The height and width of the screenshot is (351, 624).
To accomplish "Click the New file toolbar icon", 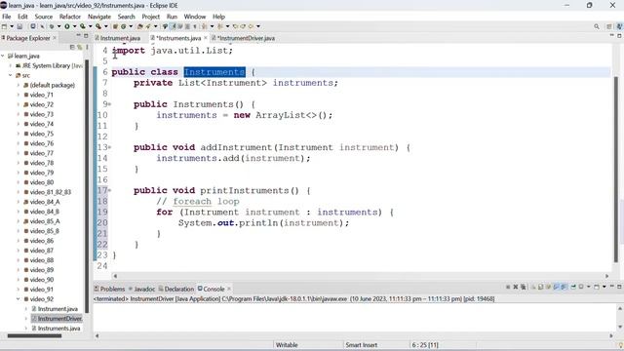I will [x=4, y=26].
